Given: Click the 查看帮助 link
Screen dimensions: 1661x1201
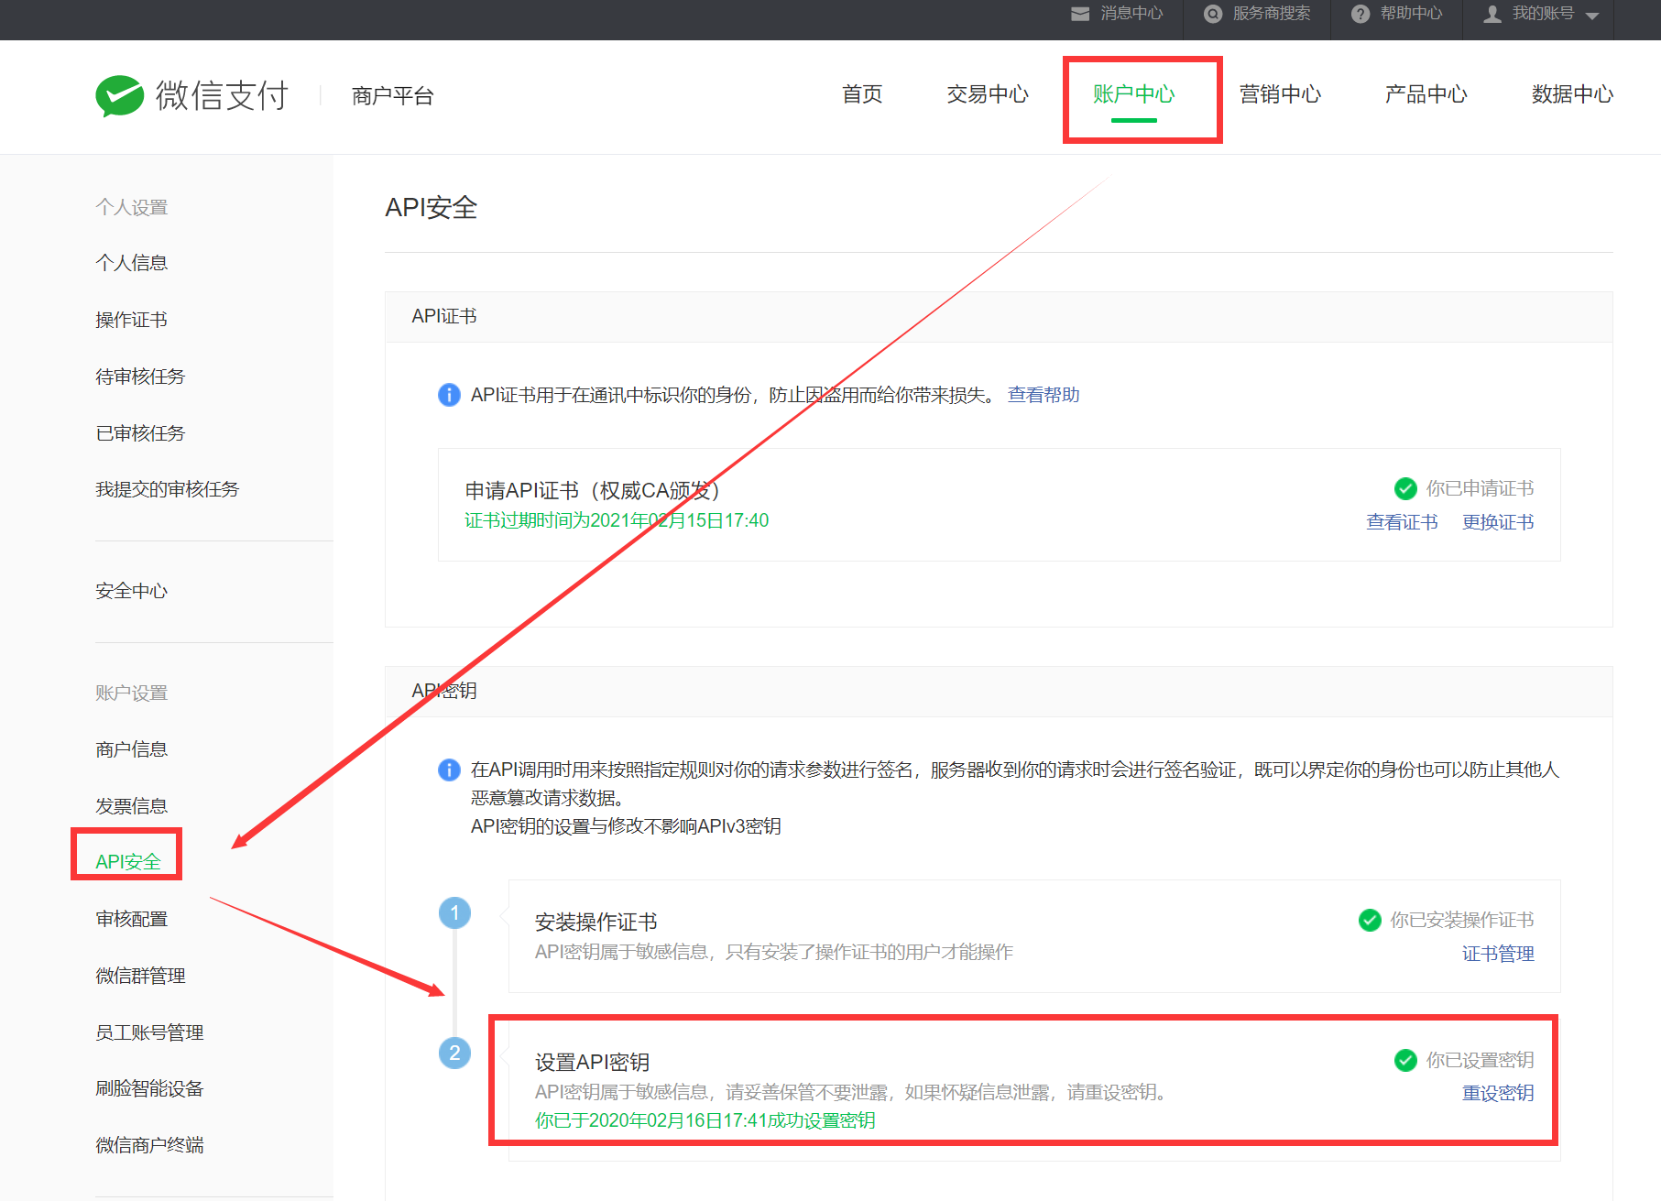Looking at the screenshot, I should click(1044, 395).
